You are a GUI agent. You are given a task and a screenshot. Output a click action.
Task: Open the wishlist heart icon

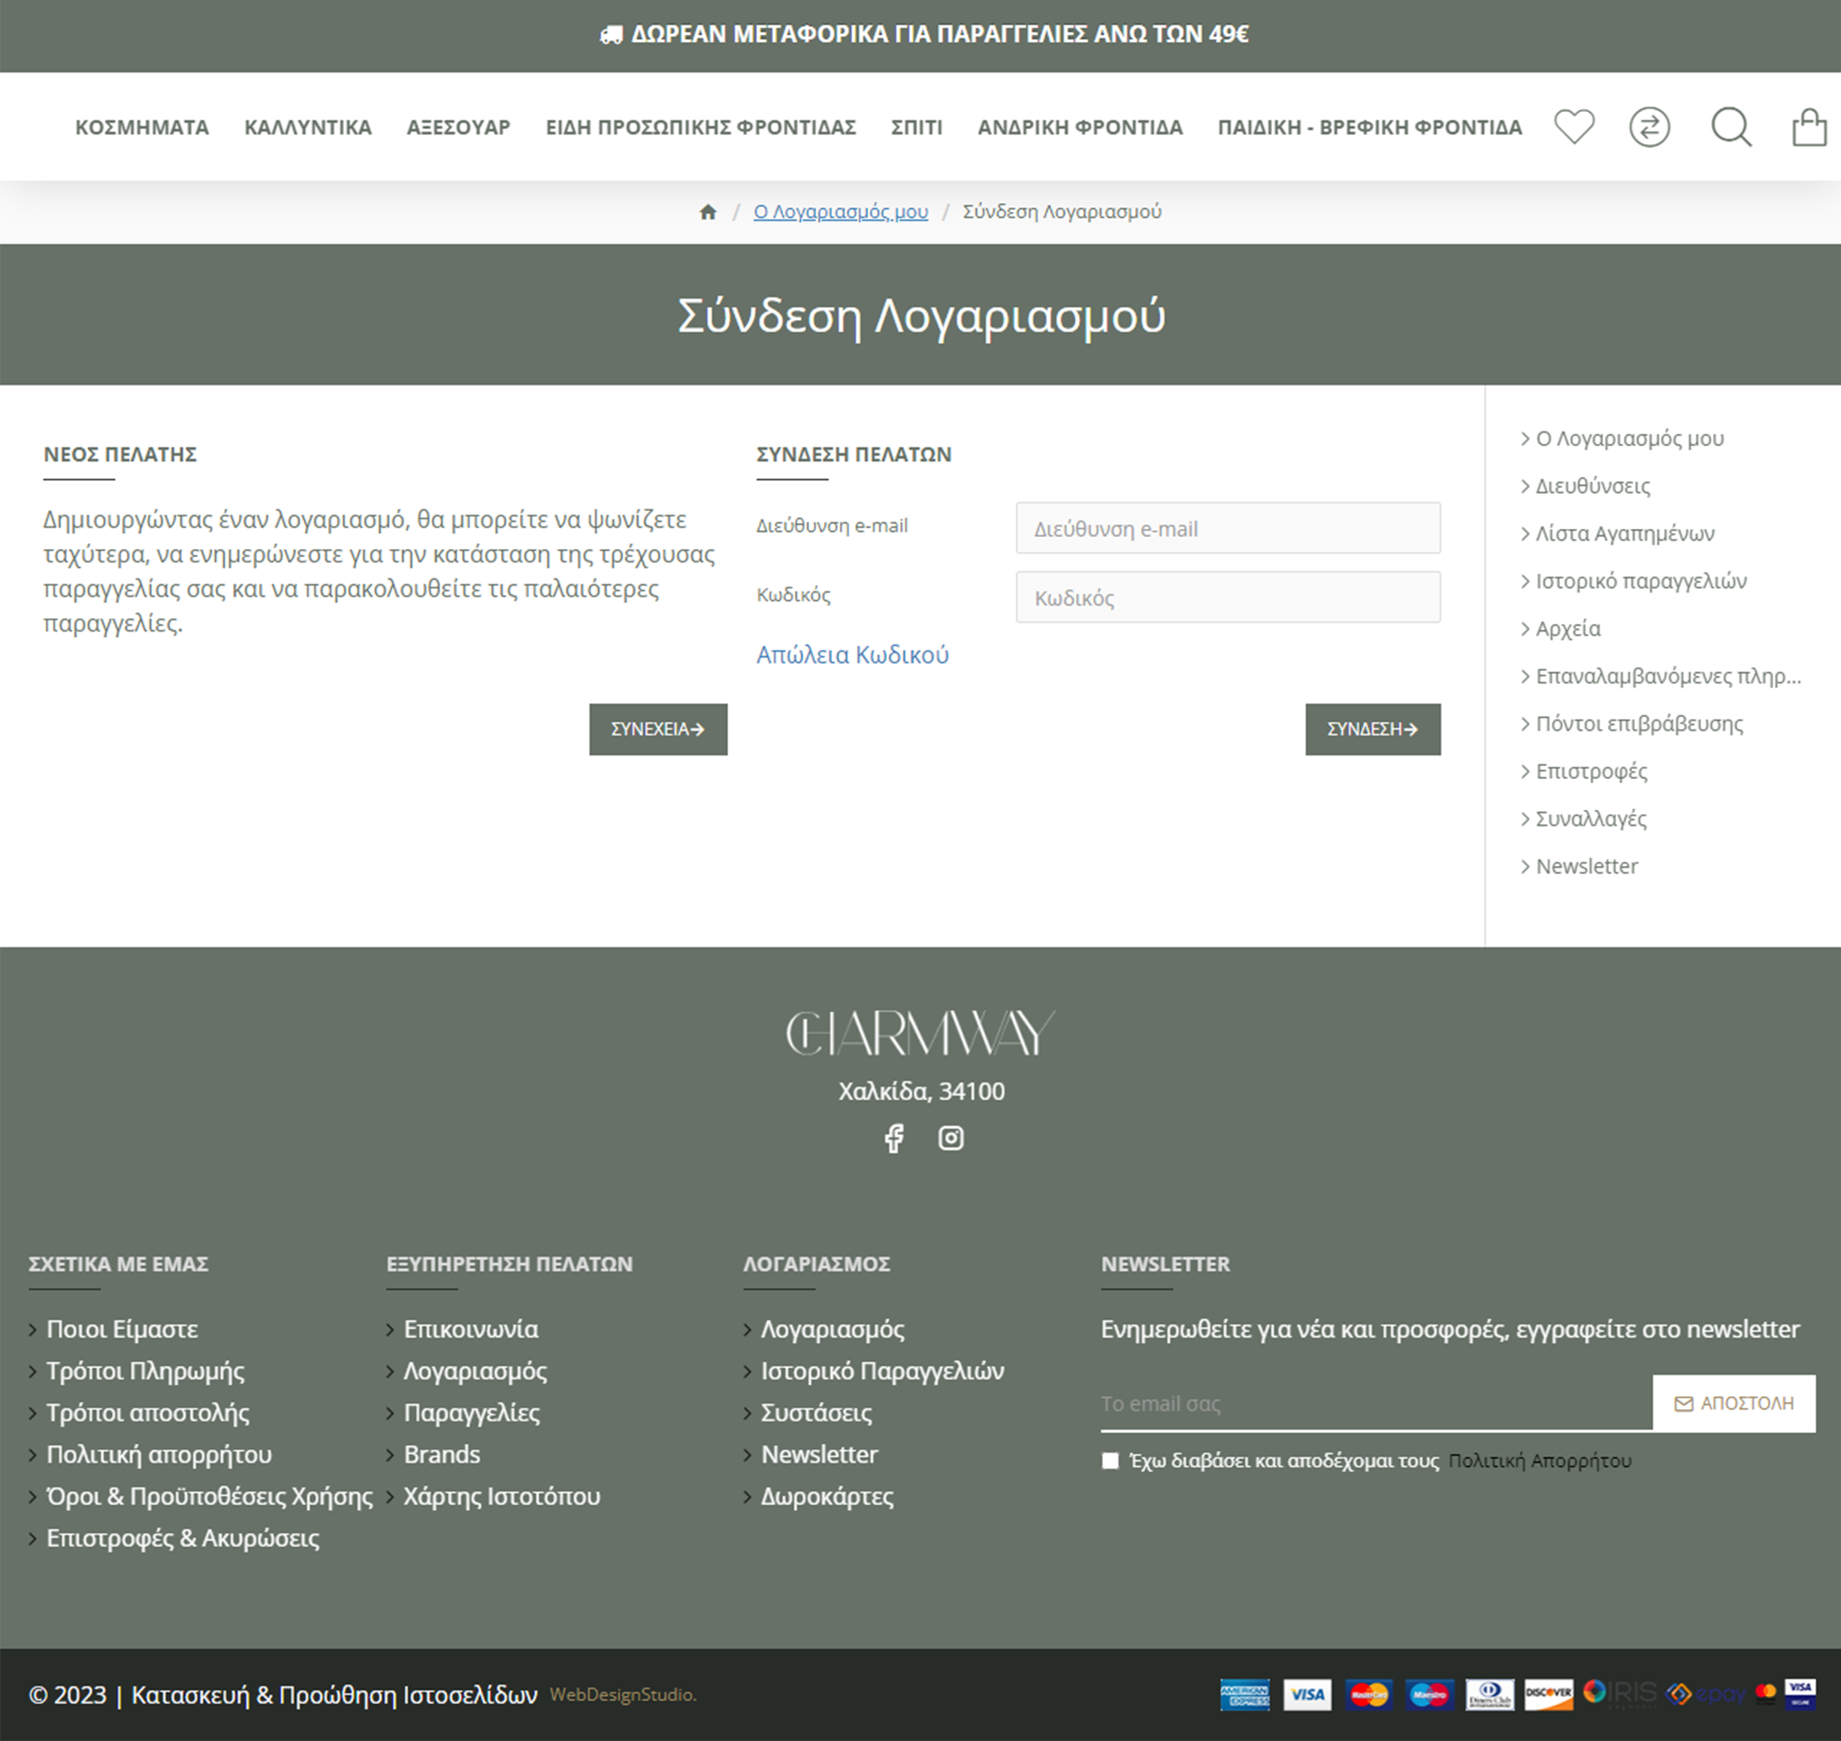point(1573,126)
